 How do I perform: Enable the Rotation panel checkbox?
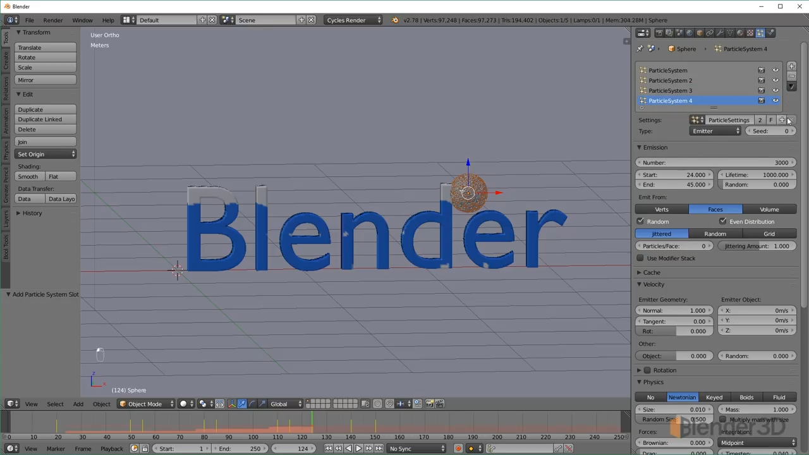[647, 370]
